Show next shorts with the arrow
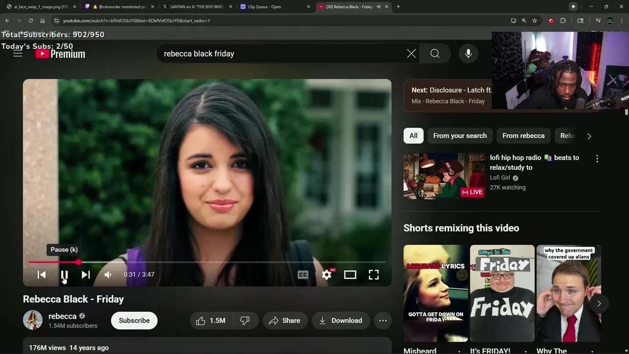This screenshot has height=354, width=629. pyautogui.click(x=599, y=303)
